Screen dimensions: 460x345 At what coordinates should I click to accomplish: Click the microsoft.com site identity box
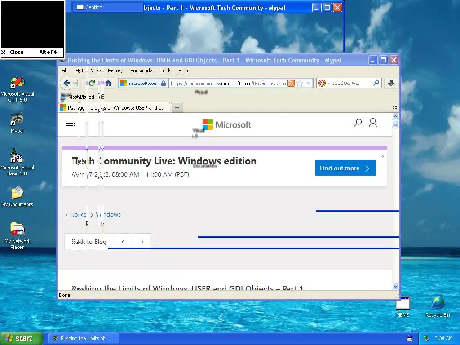coord(143,83)
